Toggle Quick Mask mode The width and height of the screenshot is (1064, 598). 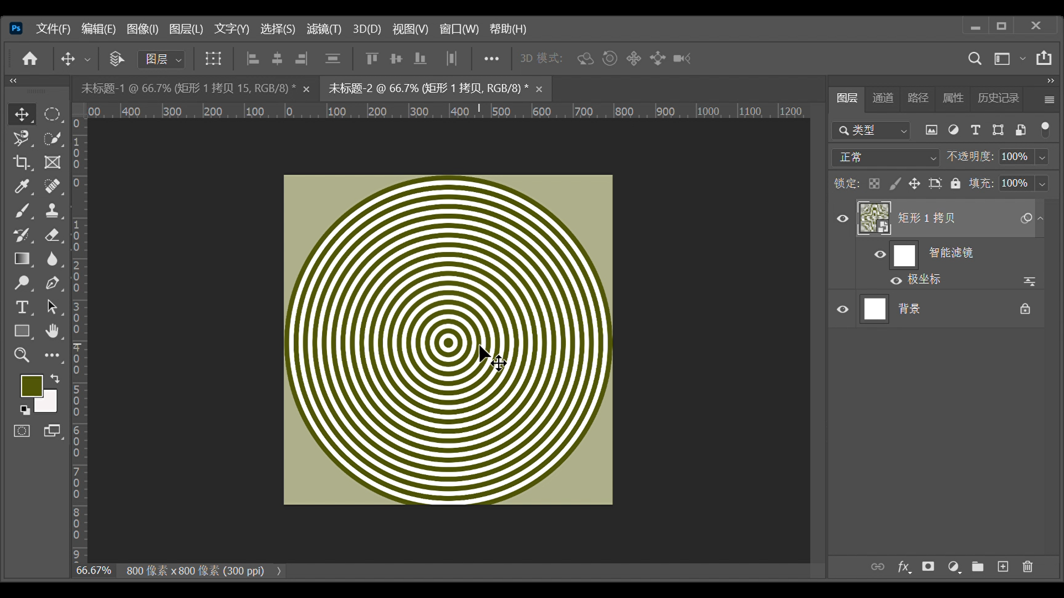[x=22, y=431]
